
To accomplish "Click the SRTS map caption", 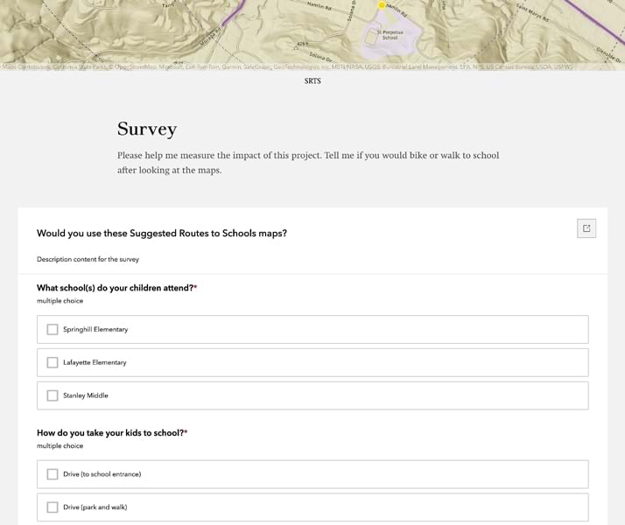I will [x=312, y=81].
